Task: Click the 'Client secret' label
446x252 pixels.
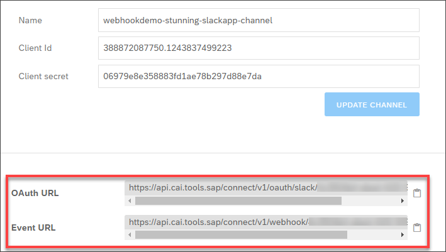Action: coord(43,77)
